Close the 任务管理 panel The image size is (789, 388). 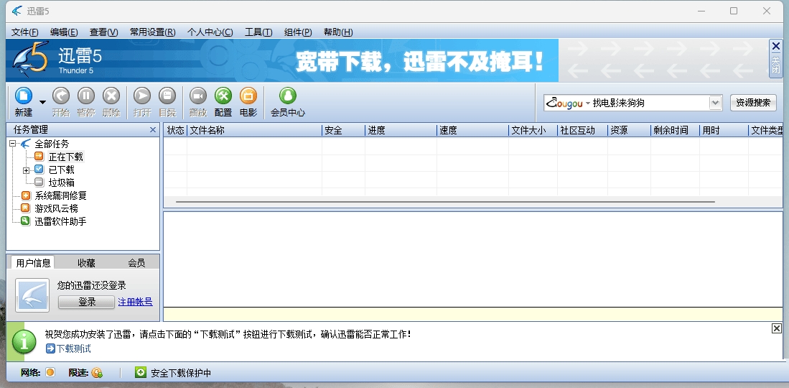152,130
